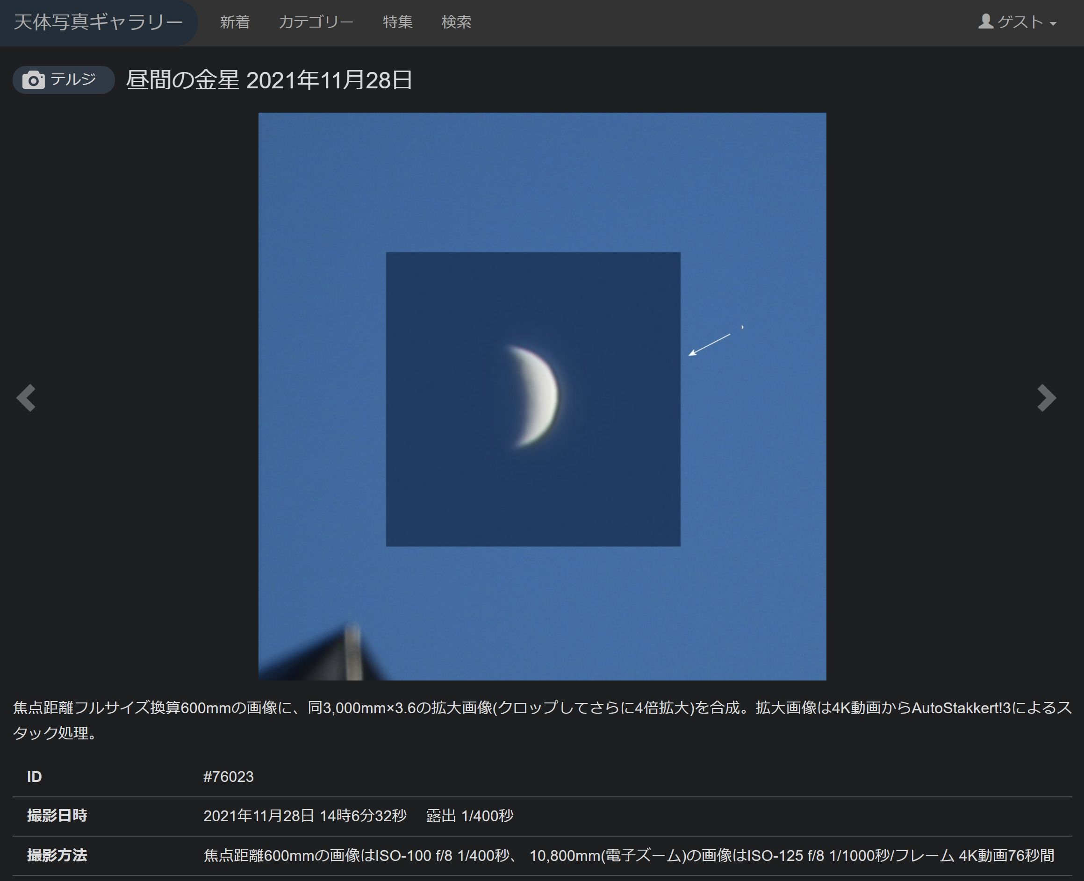The image size is (1084, 881).
Task: Click the 撮影日時 value 2021年11月28日 14時6分32秒
Action: (x=304, y=816)
